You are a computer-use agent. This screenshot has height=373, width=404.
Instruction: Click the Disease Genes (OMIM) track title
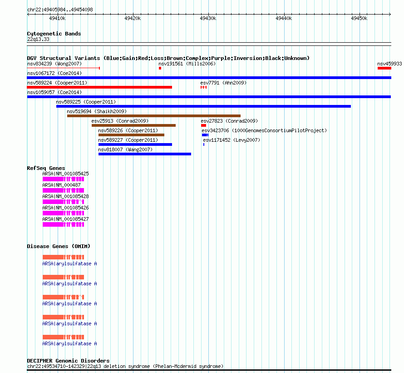[x=59, y=246]
